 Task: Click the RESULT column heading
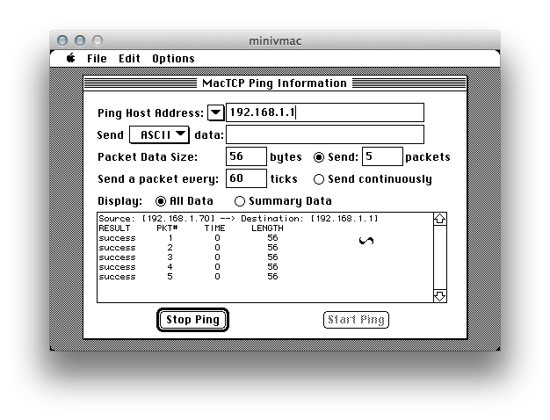pyautogui.click(x=114, y=228)
